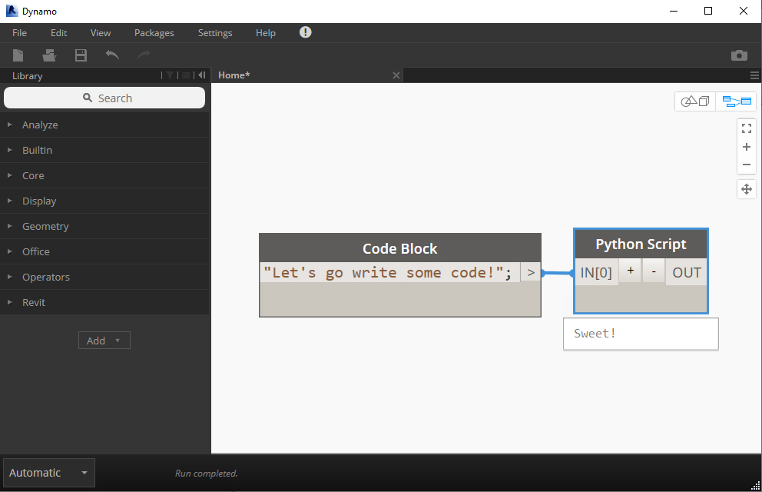Click the 'Sweet!' output preview bubble
The image size is (762, 492).
[641, 334]
